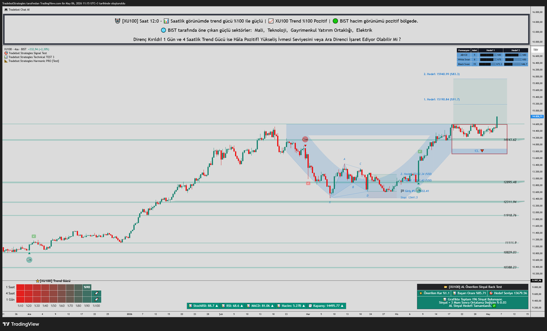Click the AB=CD Hedef 1 progress bar
The height and width of the screenshot is (331, 547).
pyautogui.click(x=489, y=55)
